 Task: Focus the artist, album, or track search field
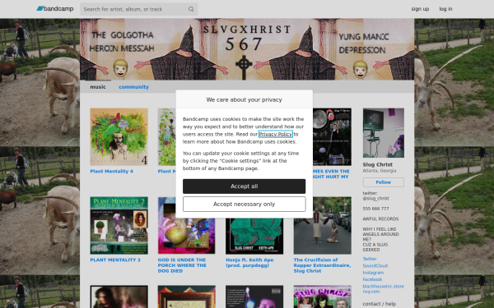(x=138, y=9)
